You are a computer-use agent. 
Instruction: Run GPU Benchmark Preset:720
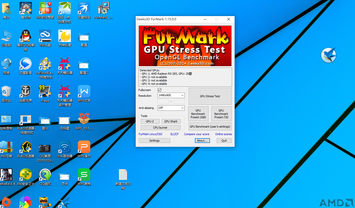221,114
